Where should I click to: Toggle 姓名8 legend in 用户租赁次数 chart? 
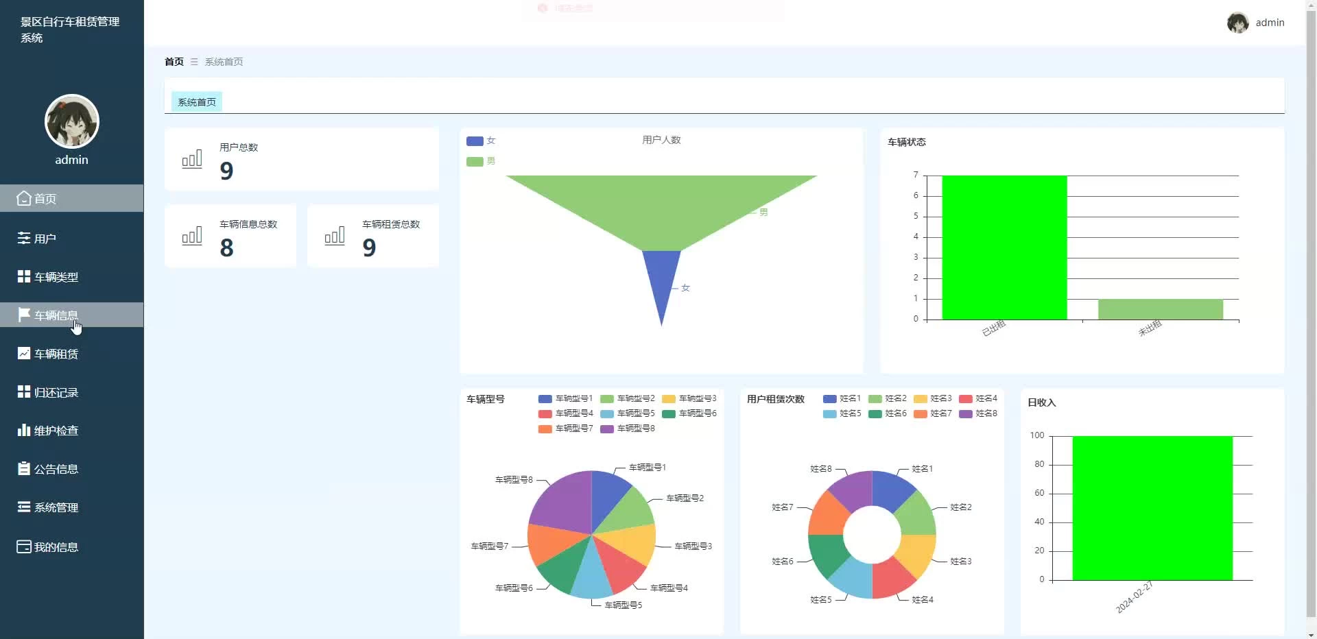click(x=977, y=413)
